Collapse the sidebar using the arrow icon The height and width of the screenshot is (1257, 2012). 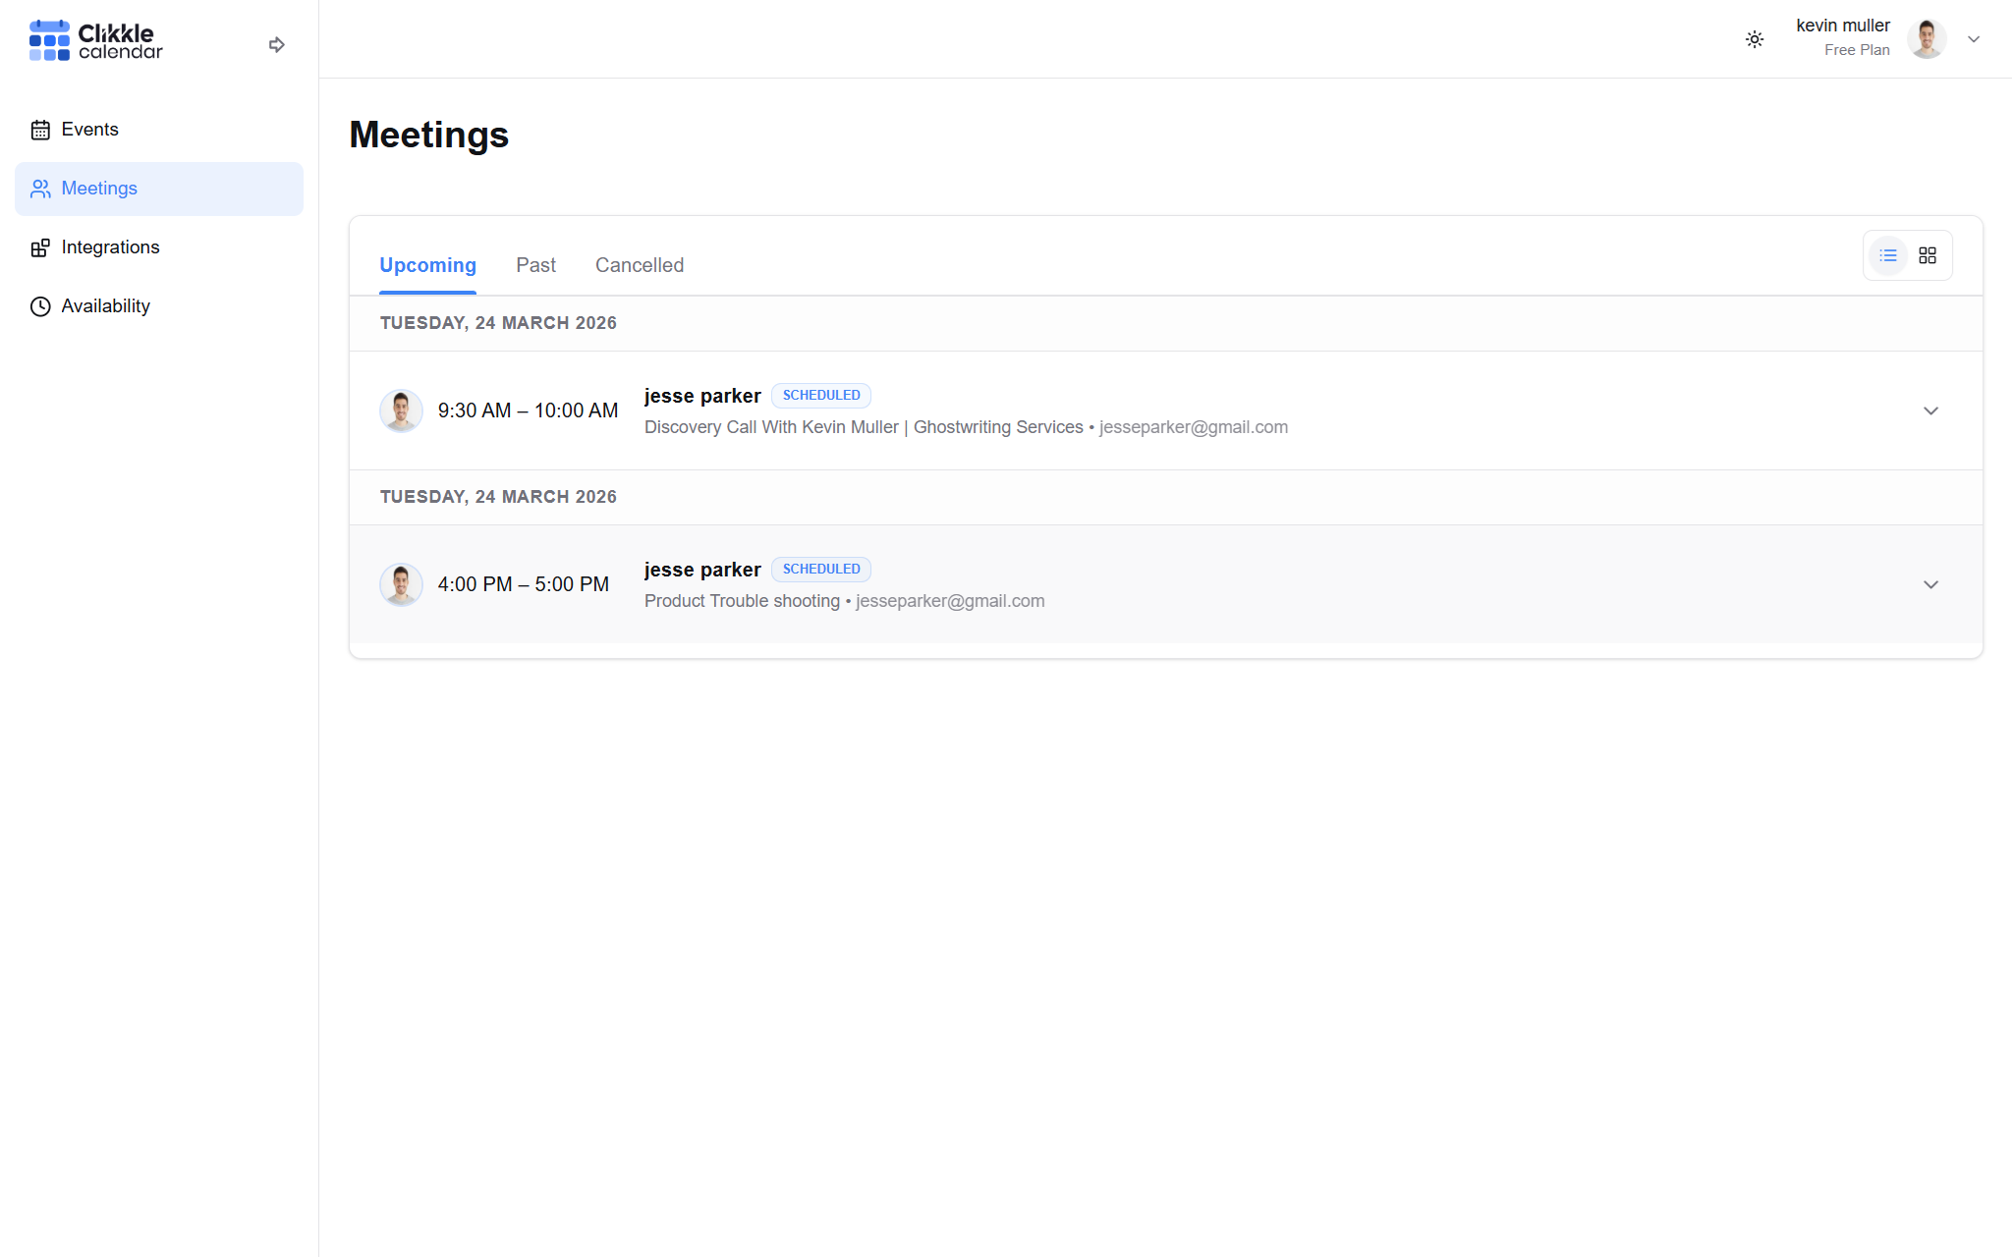[x=276, y=44]
